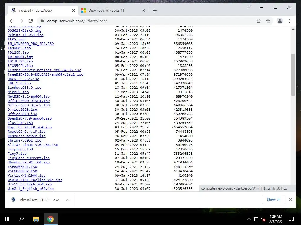Click the Ubuntu_20.04_x64.iso link
The height and width of the screenshot is (225, 301).
(29, 162)
